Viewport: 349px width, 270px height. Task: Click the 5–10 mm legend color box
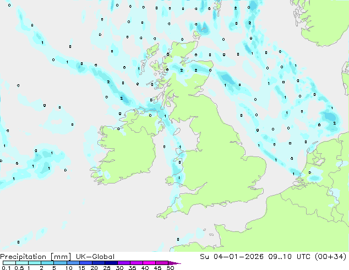(60, 263)
